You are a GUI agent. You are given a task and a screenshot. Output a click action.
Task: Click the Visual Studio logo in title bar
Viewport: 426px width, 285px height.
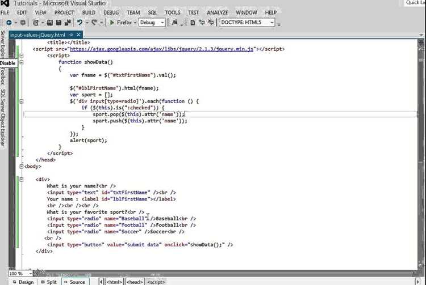click(x=5, y=3)
